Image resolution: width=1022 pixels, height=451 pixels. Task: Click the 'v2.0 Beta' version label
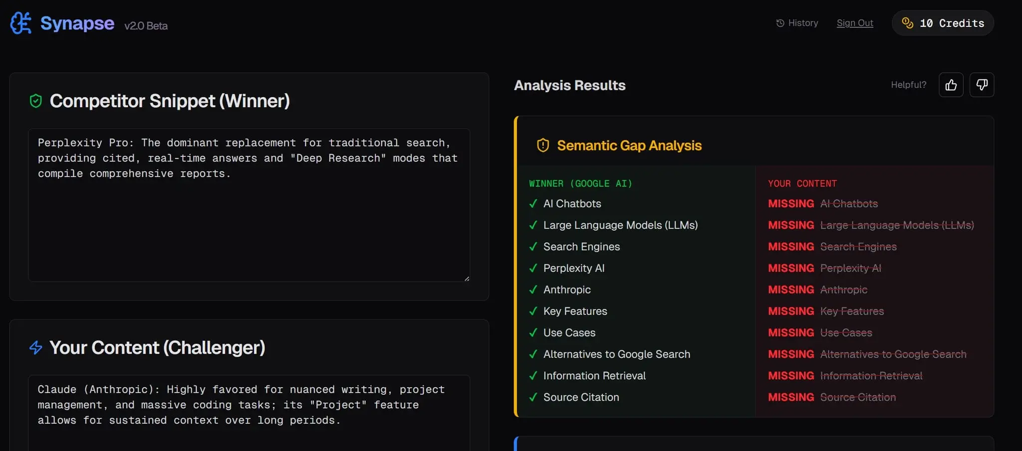click(x=146, y=26)
